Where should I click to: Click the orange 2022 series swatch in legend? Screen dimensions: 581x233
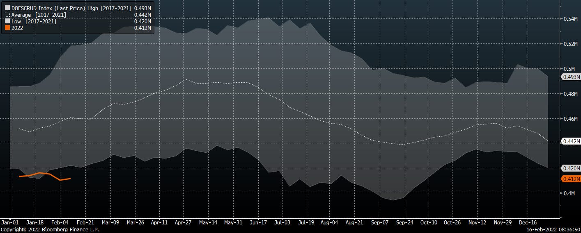7,28
